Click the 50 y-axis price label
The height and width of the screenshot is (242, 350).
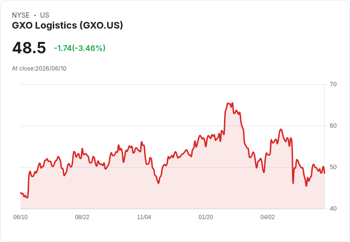[x=333, y=167]
